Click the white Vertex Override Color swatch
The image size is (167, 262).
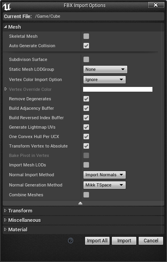(118, 89)
